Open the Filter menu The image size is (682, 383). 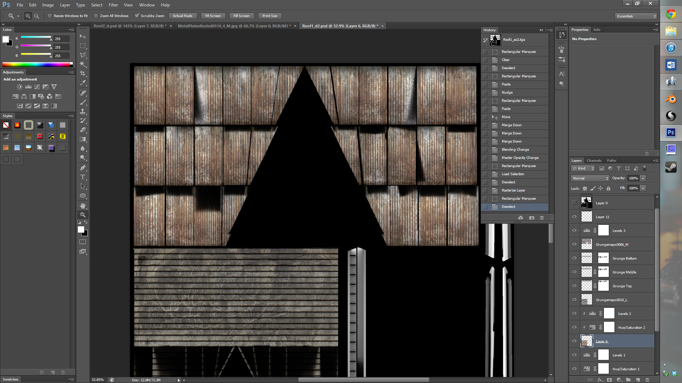coord(113,5)
